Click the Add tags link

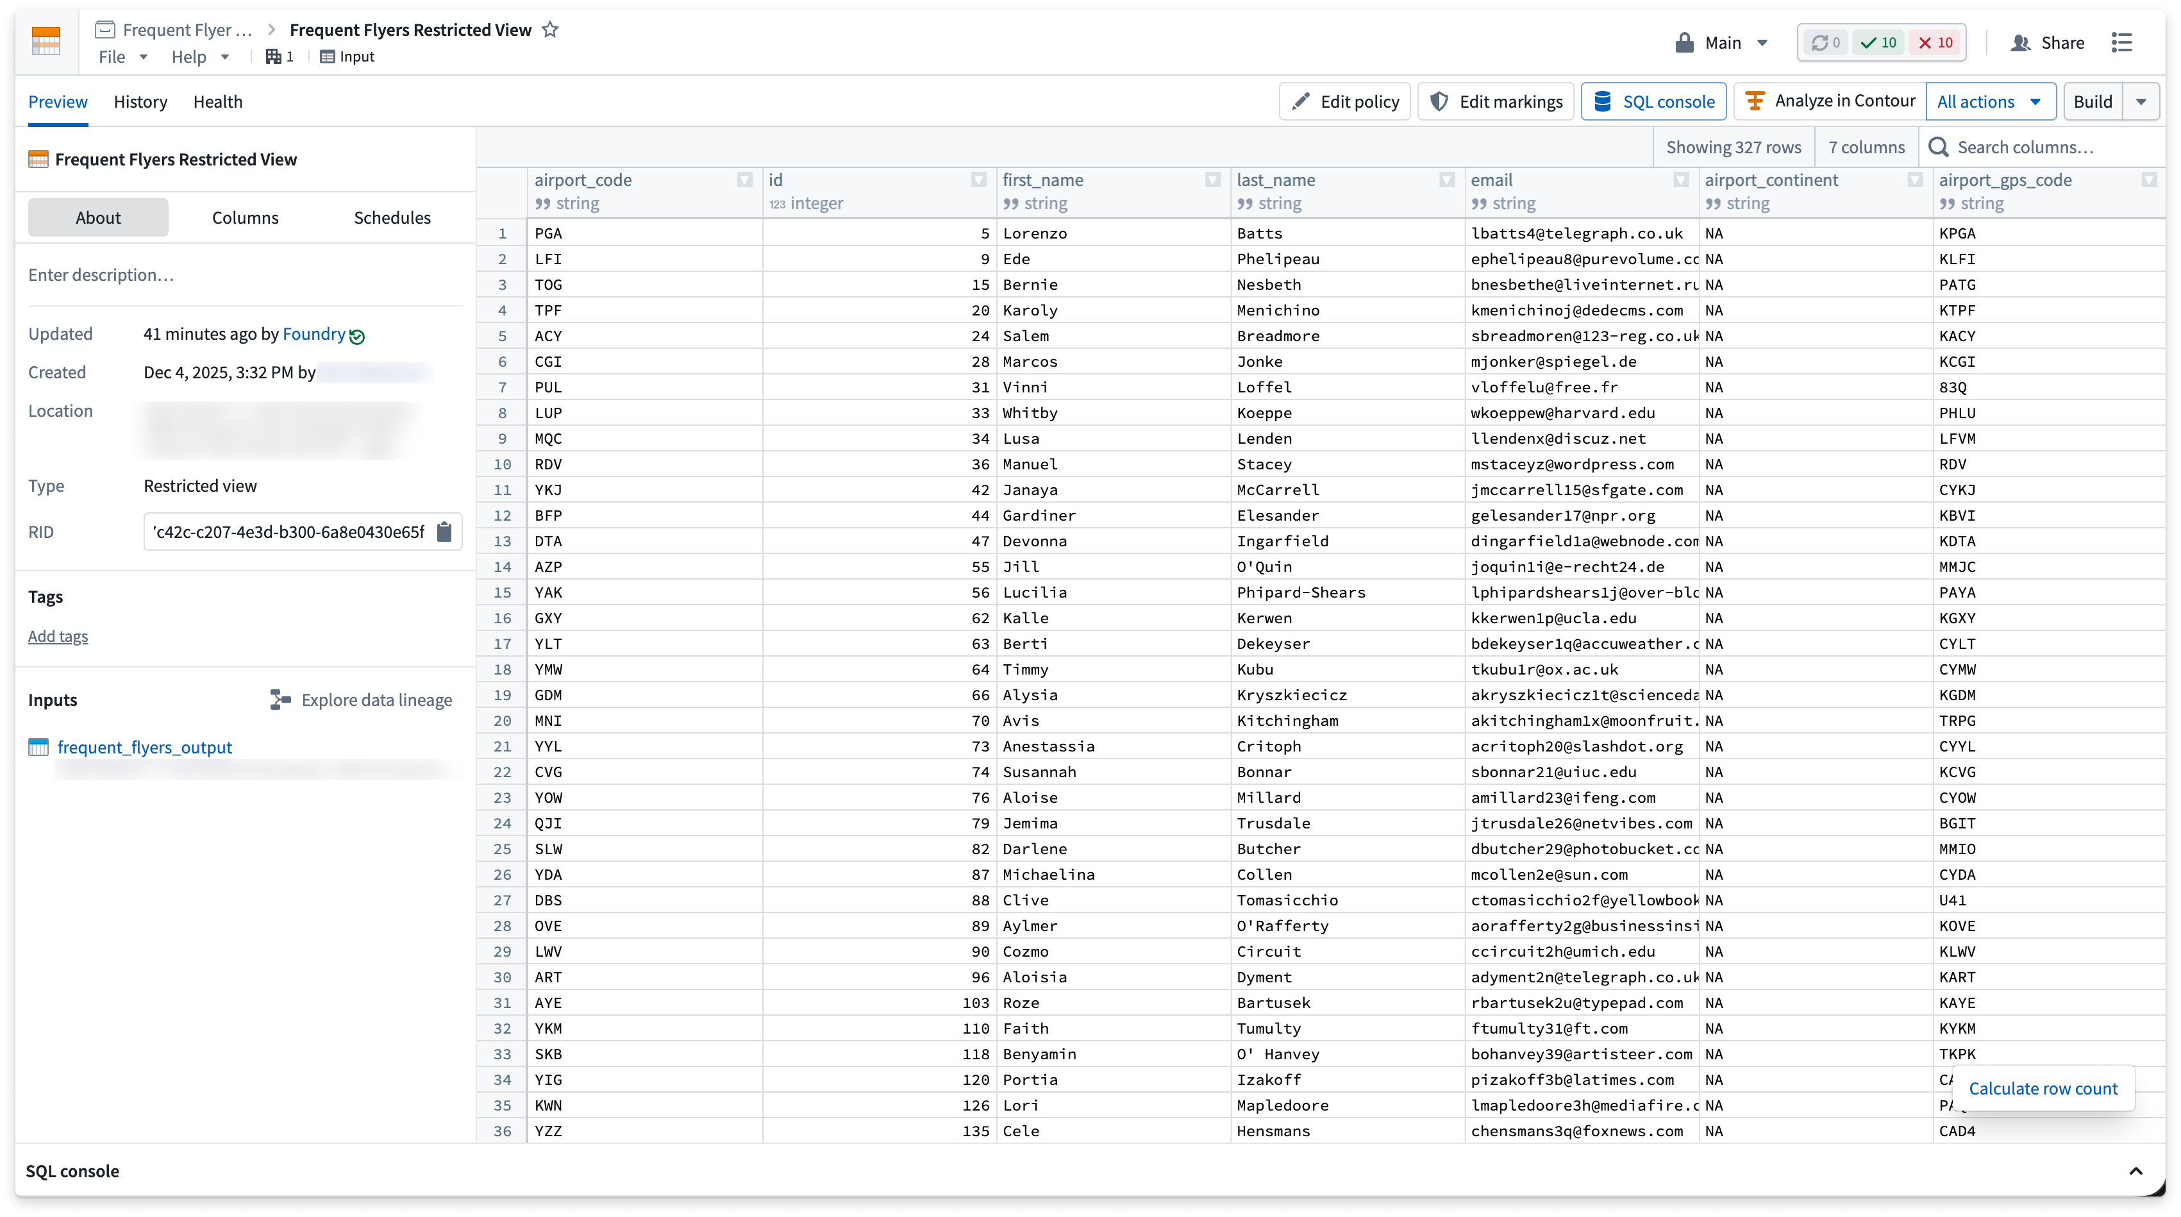tap(58, 636)
